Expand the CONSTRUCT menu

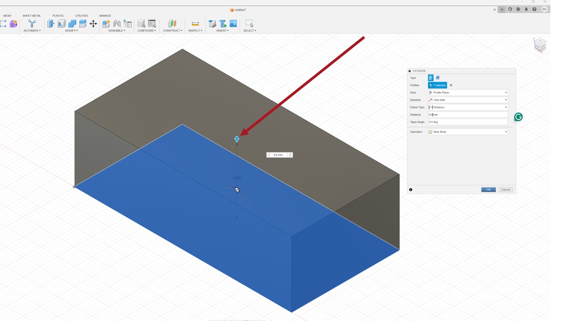[172, 31]
